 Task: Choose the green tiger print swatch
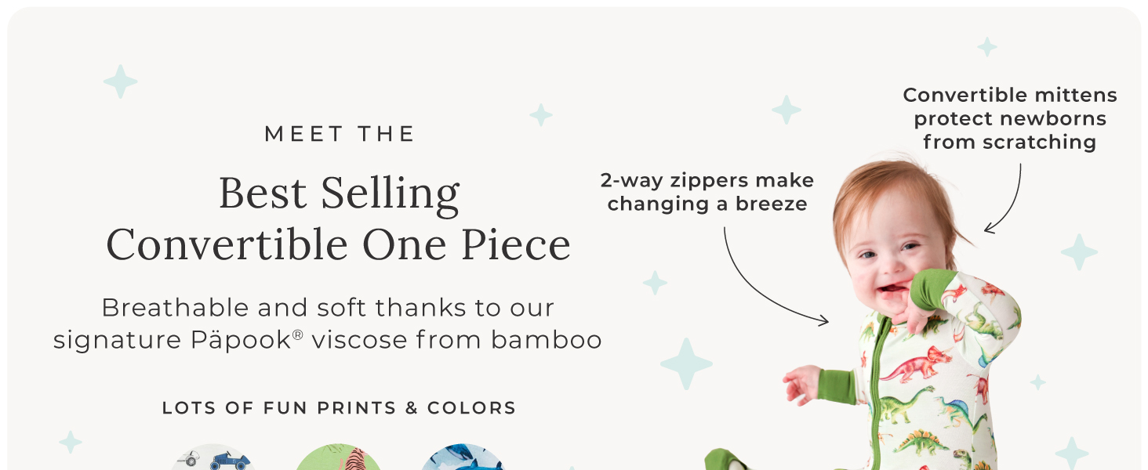(x=339, y=457)
